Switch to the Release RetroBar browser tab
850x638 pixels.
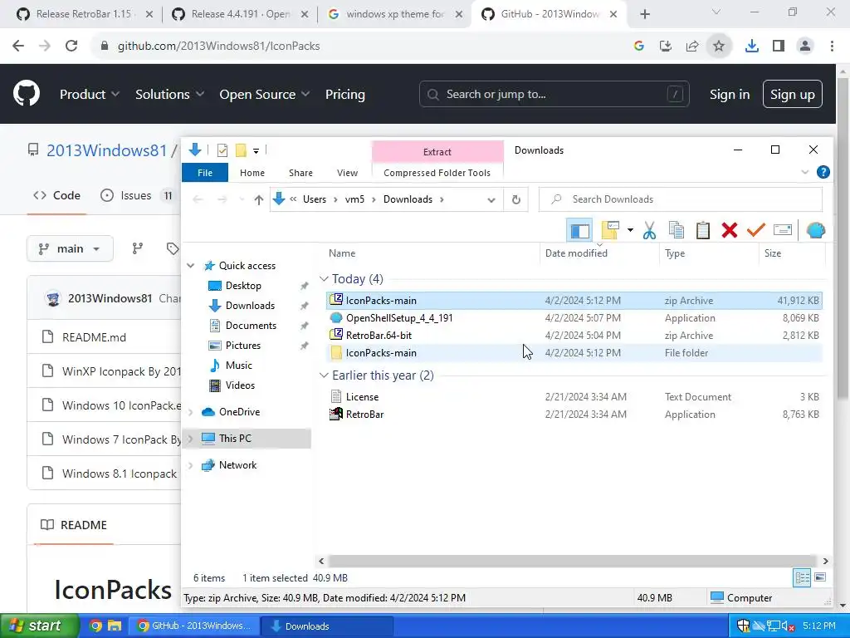[82, 14]
